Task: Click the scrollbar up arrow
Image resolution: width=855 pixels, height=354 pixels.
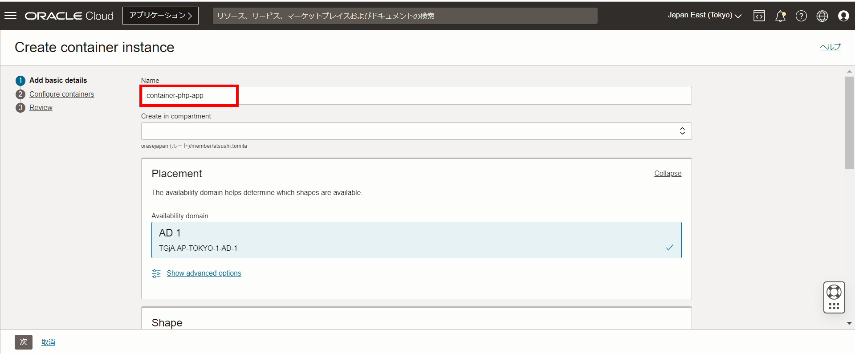Action: [849, 71]
